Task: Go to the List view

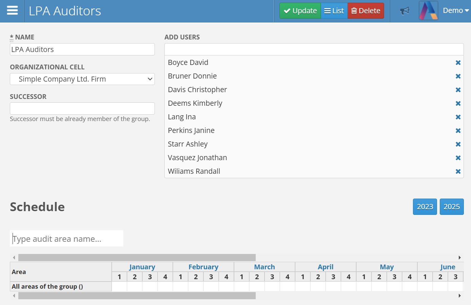Action: (334, 11)
